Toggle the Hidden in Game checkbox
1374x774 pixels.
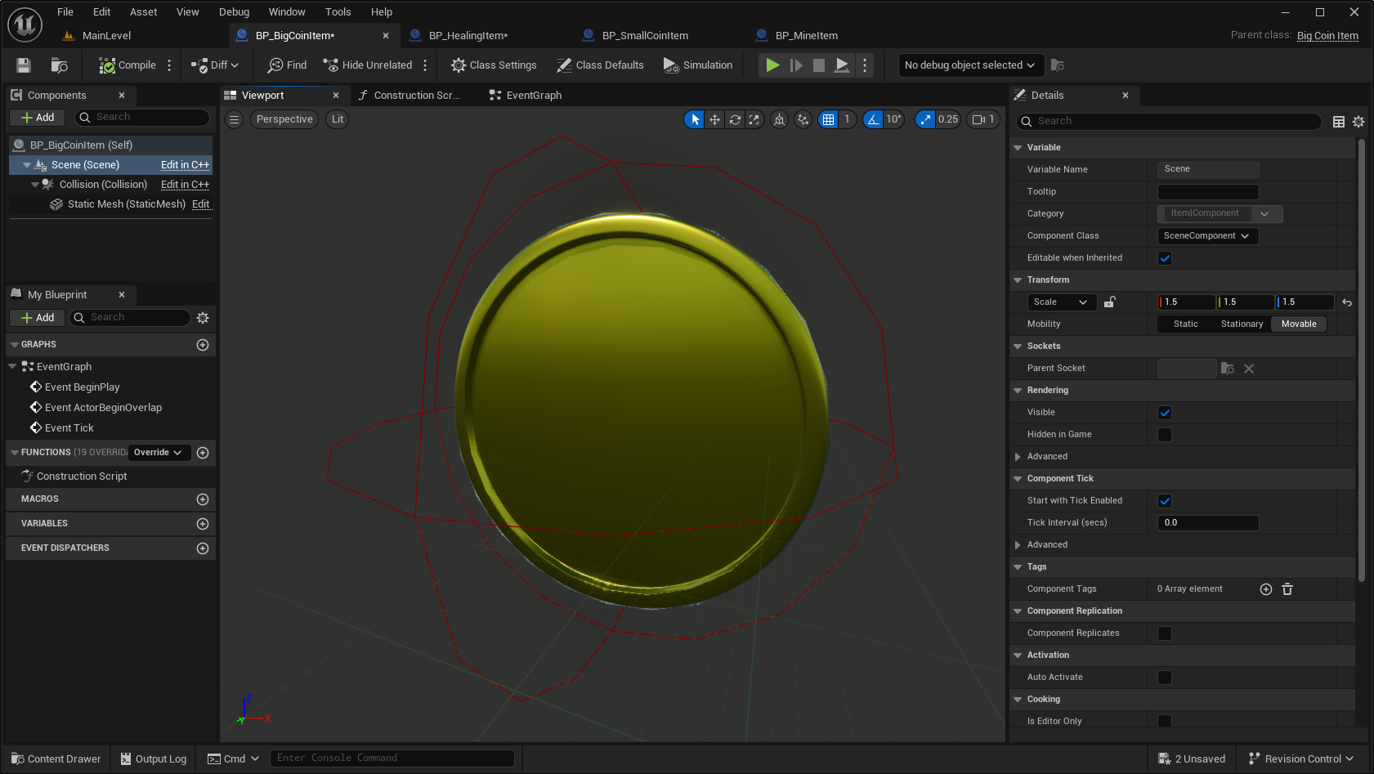(x=1165, y=435)
